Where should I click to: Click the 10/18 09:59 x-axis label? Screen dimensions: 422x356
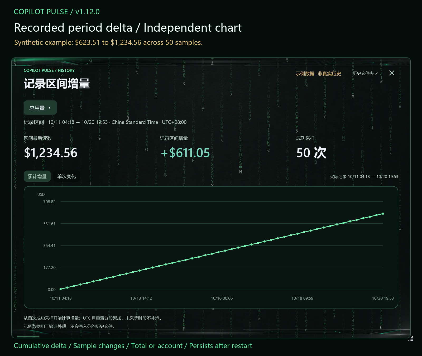pyautogui.click(x=302, y=298)
